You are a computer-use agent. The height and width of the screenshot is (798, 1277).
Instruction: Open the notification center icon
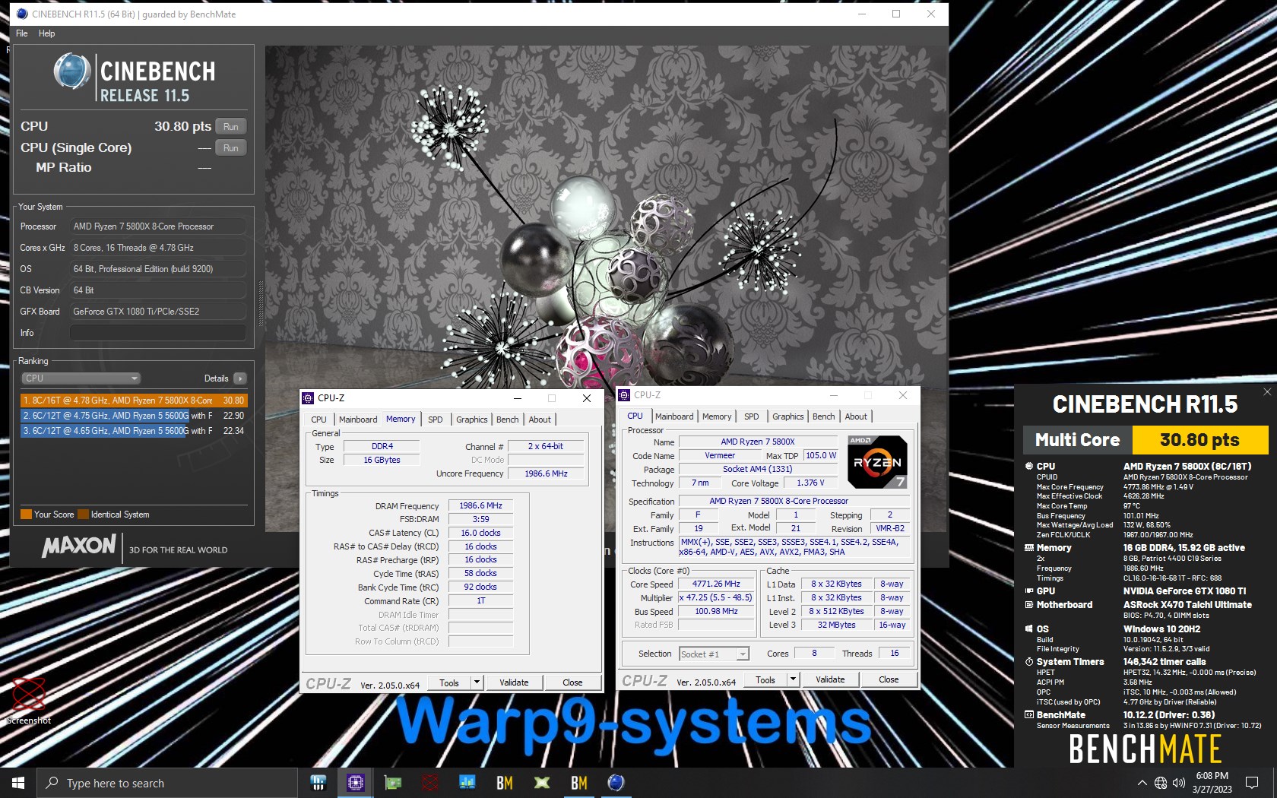pos(1252,783)
